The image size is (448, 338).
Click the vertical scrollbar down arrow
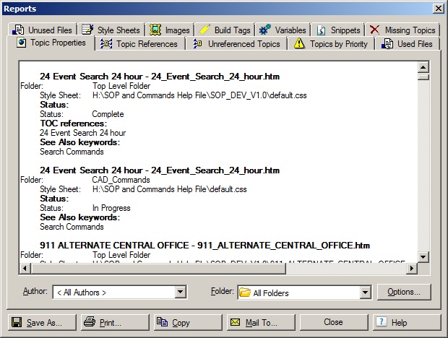pyautogui.click(x=423, y=256)
